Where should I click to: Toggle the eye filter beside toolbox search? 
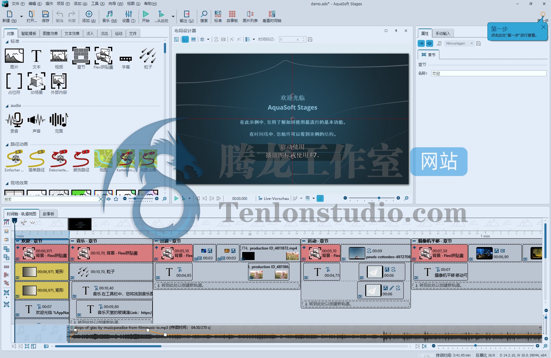pyautogui.click(x=109, y=199)
